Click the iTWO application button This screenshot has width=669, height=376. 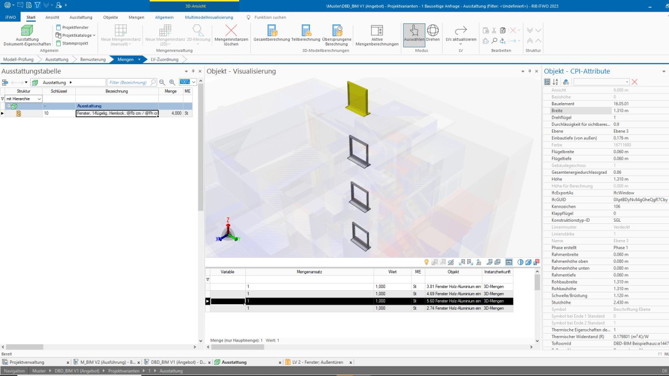pyautogui.click(x=11, y=17)
